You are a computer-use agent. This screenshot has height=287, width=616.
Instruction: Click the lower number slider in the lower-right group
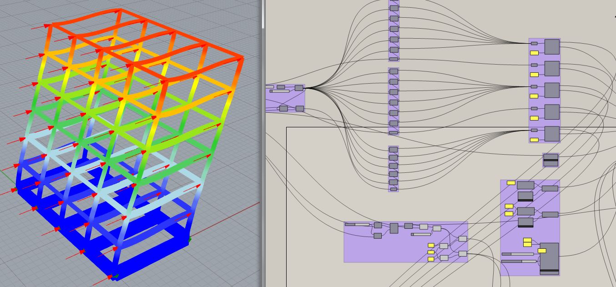tap(519, 261)
